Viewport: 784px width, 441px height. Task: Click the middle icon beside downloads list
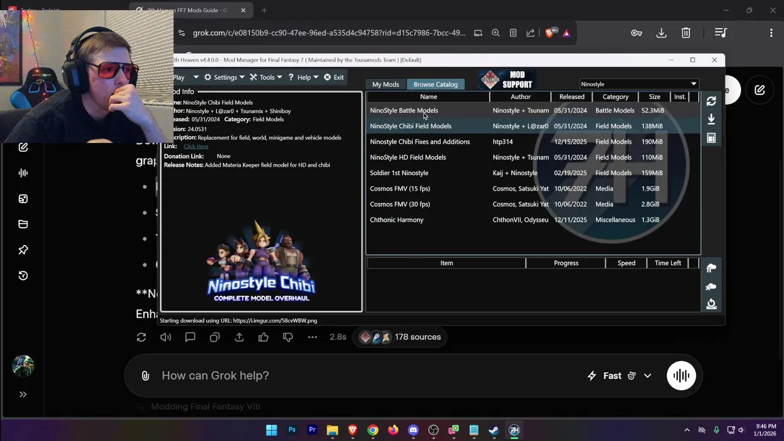[711, 287]
